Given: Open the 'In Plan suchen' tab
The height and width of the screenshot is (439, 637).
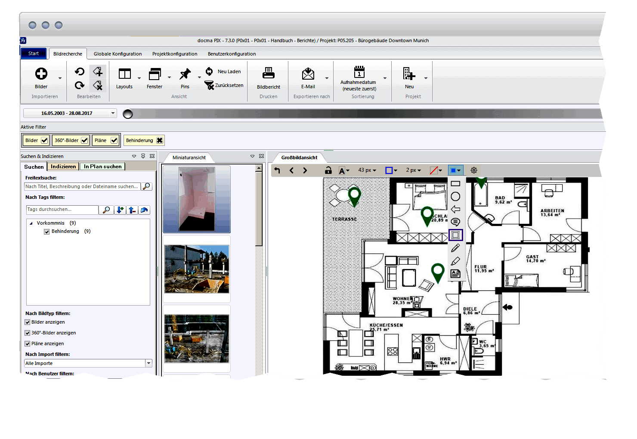Looking at the screenshot, I should 102,167.
